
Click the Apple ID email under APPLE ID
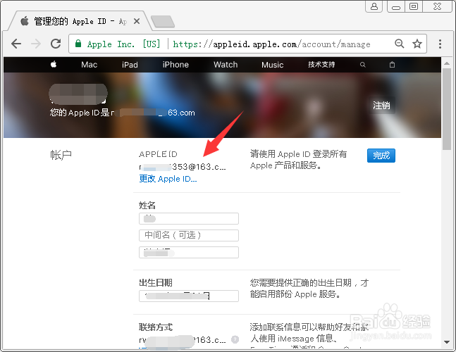click(x=183, y=167)
